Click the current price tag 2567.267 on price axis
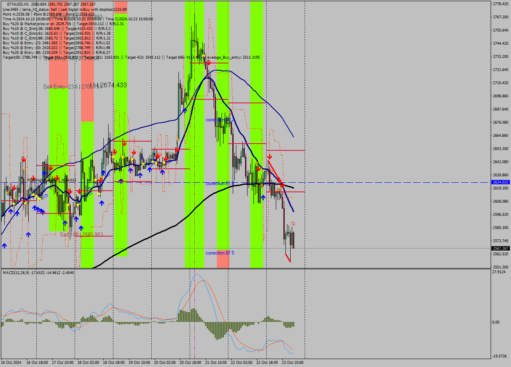This screenshot has height=367, width=511. pos(500,248)
